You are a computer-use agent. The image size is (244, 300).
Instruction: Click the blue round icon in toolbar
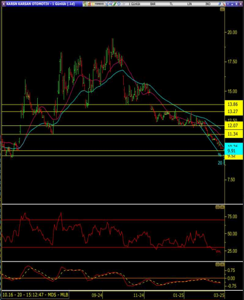point(119,4)
